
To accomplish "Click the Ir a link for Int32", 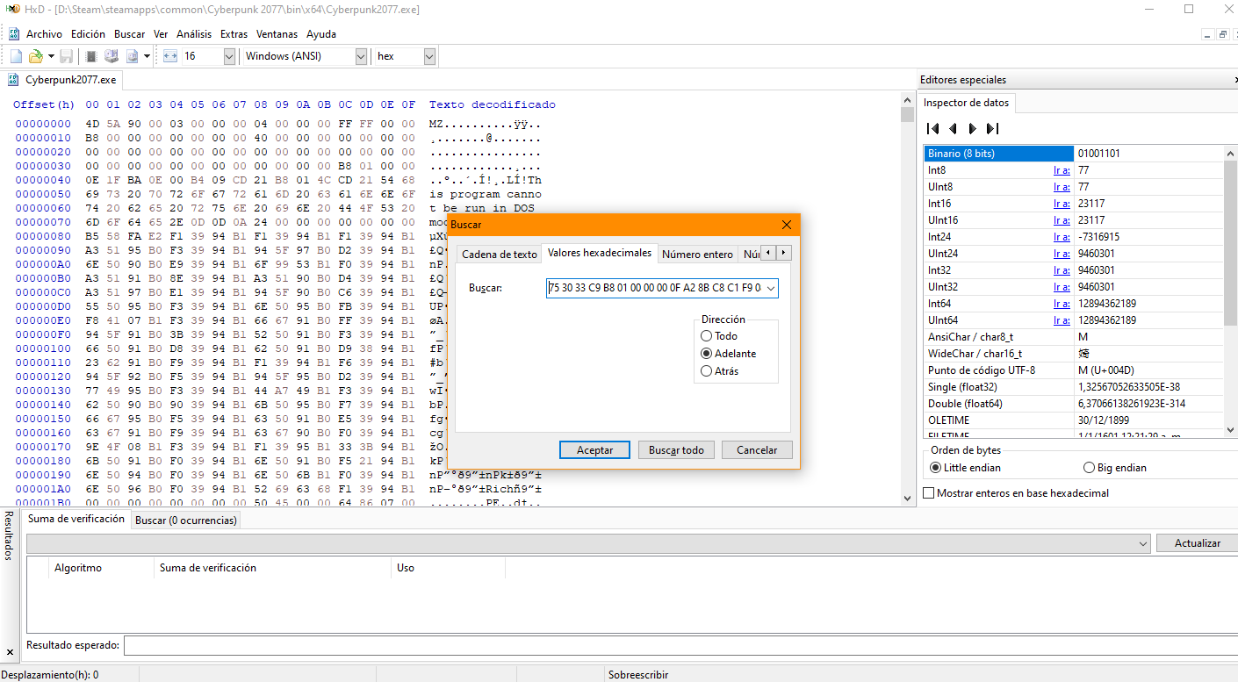I will pyautogui.click(x=1062, y=270).
